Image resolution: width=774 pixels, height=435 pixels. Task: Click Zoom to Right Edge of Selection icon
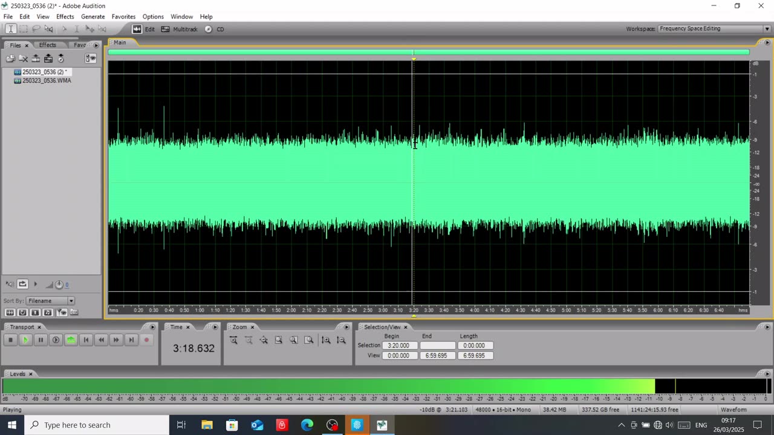pyautogui.click(x=309, y=340)
